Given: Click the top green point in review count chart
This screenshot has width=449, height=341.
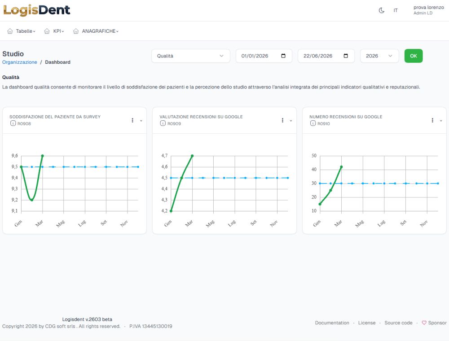Looking at the screenshot, I should (x=341, y=167).
